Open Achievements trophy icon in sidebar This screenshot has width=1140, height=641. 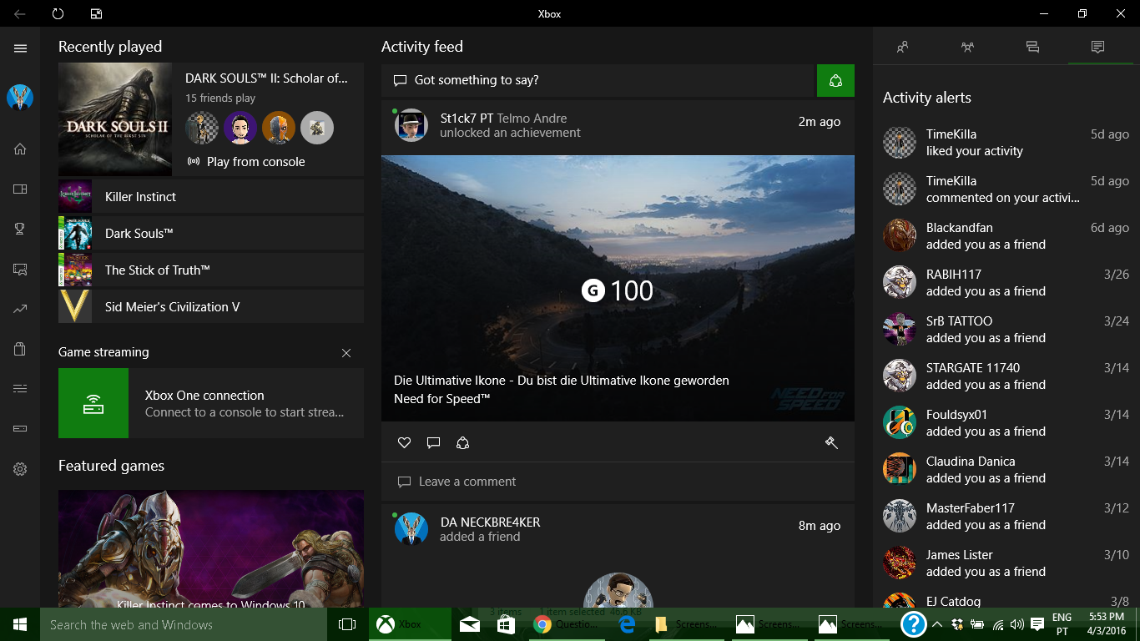20,229
